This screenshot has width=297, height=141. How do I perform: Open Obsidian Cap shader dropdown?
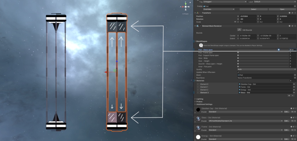tap(245, 112)
